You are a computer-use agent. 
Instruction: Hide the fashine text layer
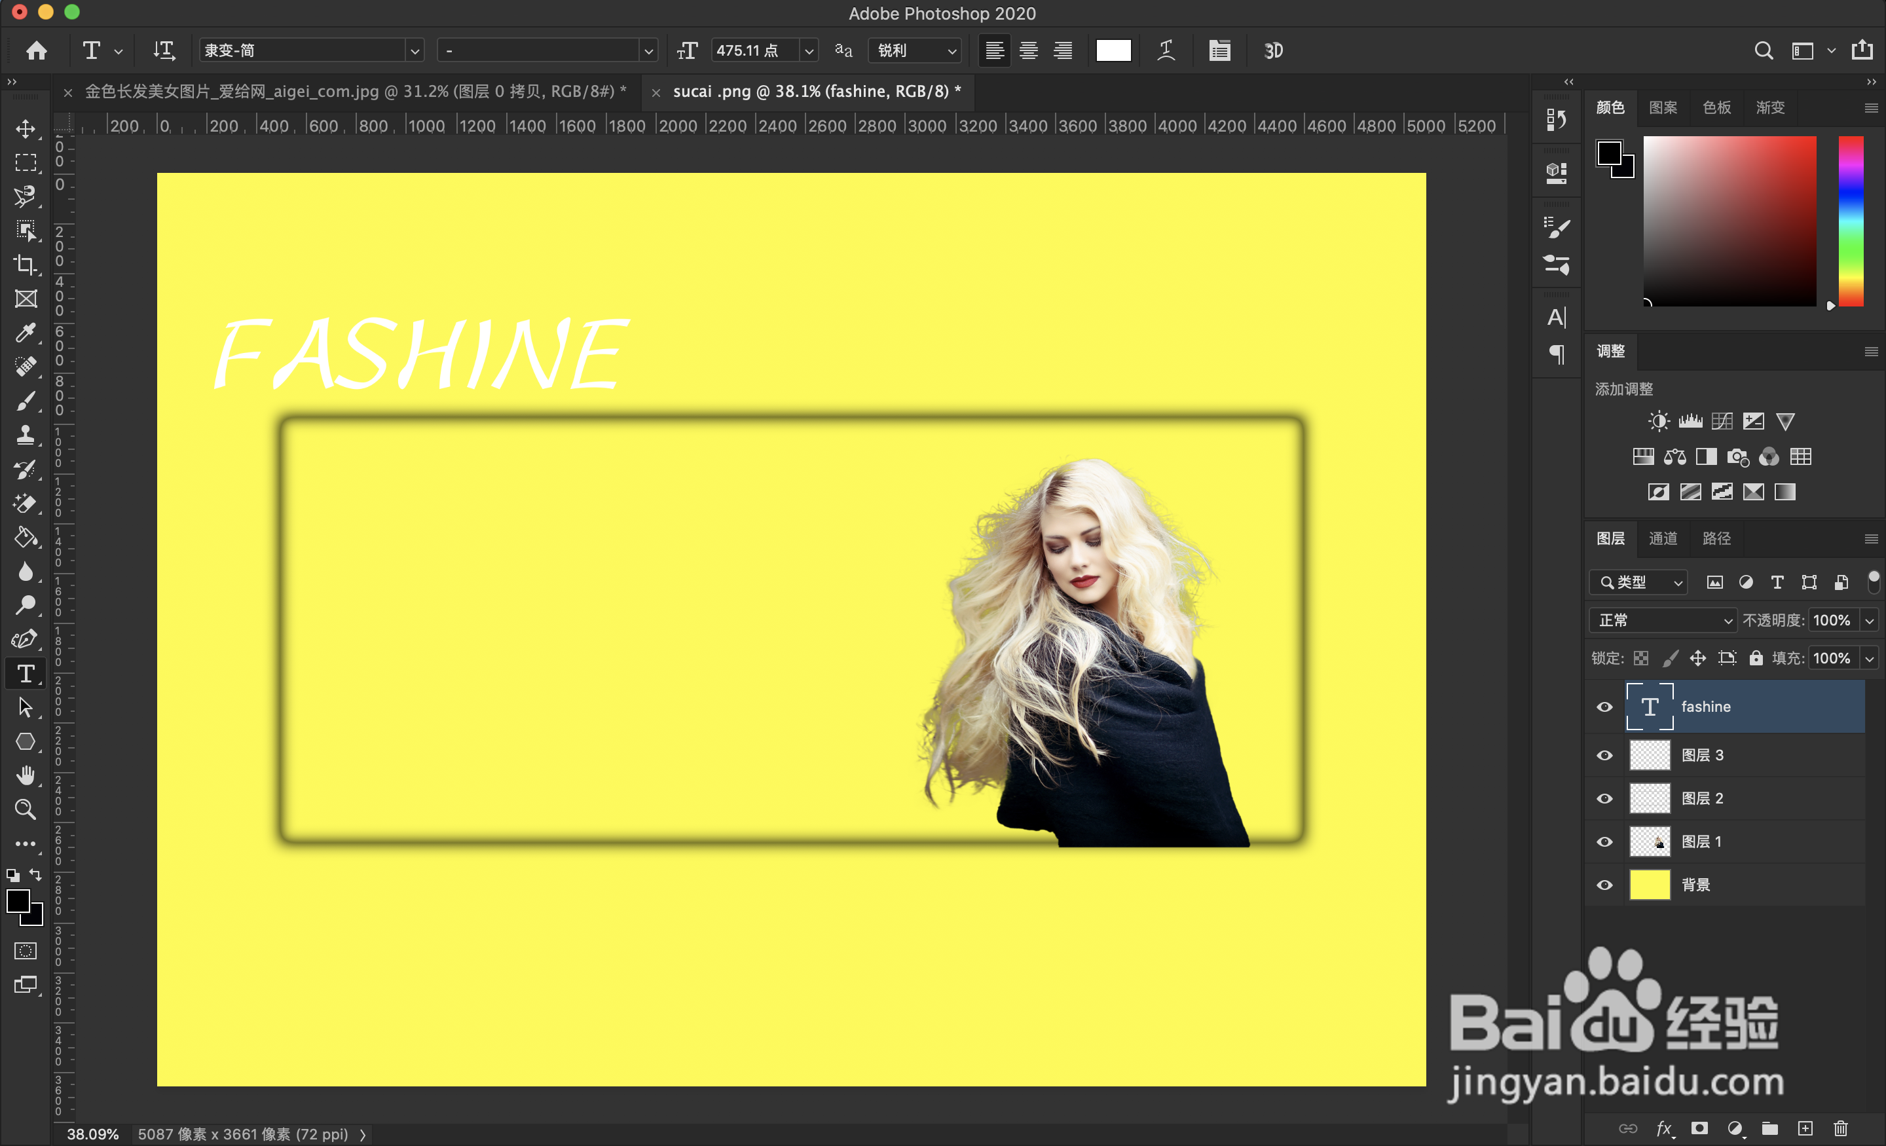coord(1604,707)
